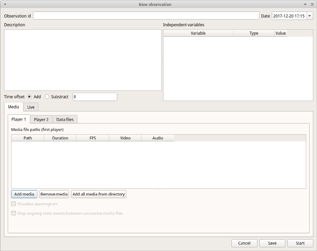Screen dimensions: 317x251
Task: Click inside the Description text area
Action: point(83,60)
